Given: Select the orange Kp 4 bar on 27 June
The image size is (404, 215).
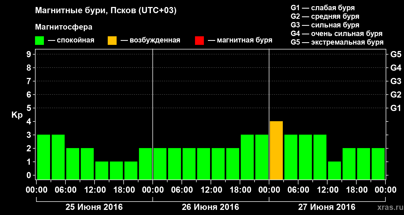Looking at the screenshot, I should (276, 150).
